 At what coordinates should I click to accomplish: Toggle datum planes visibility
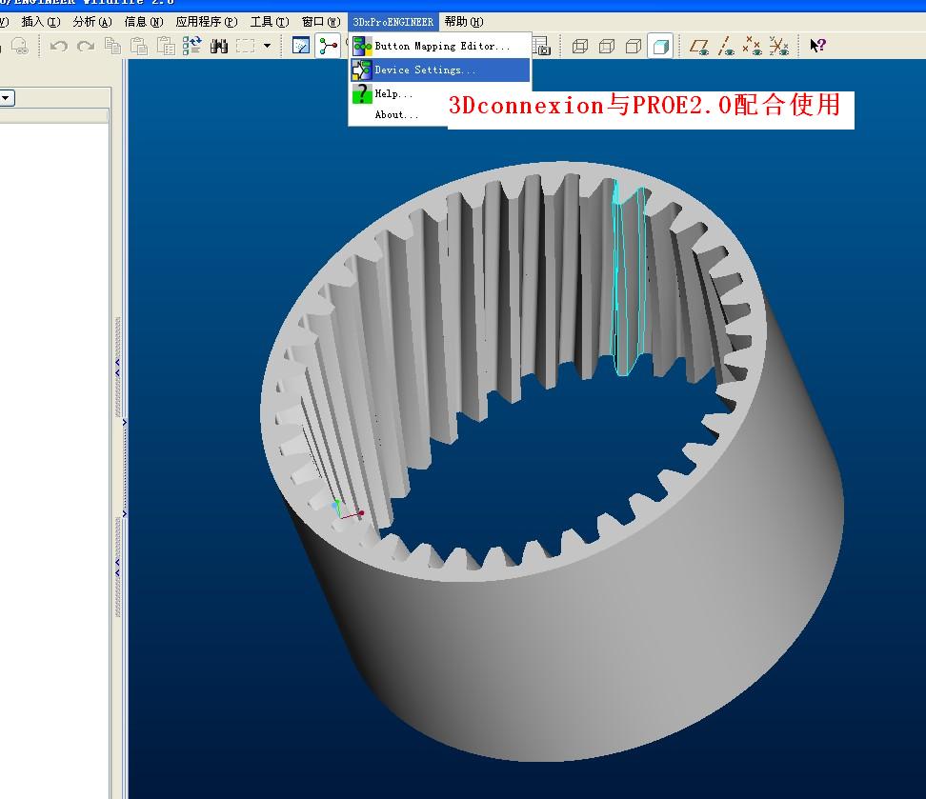(700, 46)
